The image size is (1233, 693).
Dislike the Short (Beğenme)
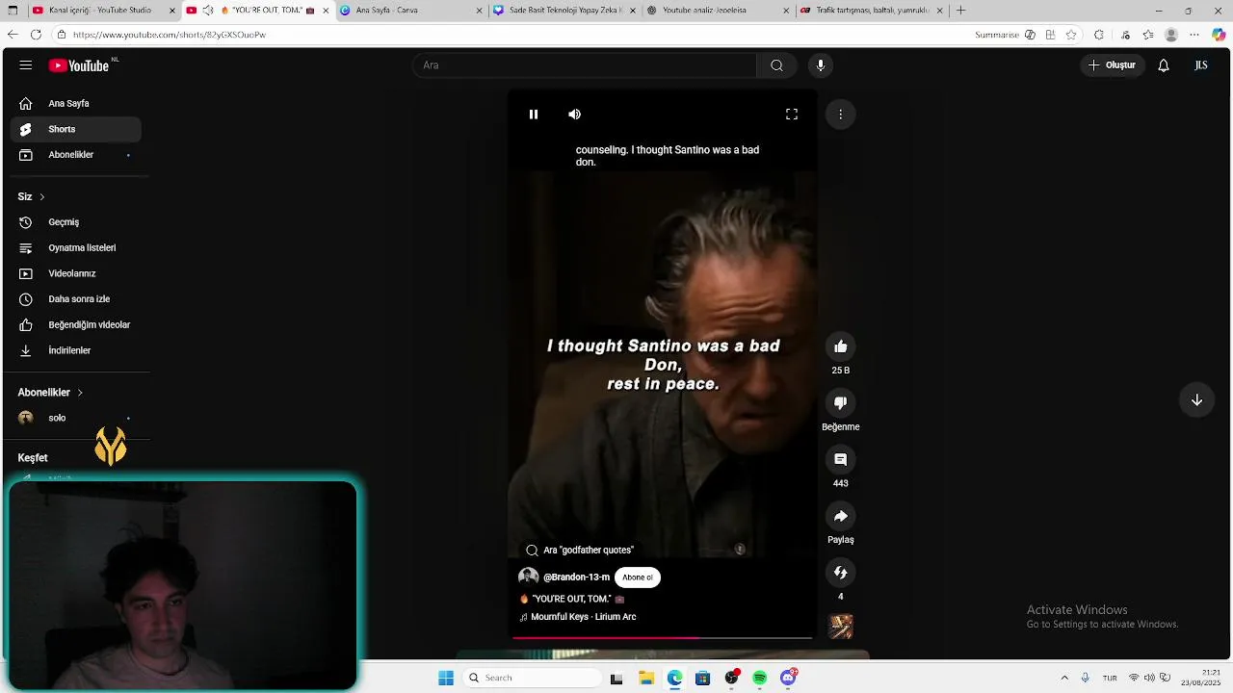pyautogui.click(x=841, y=403)
